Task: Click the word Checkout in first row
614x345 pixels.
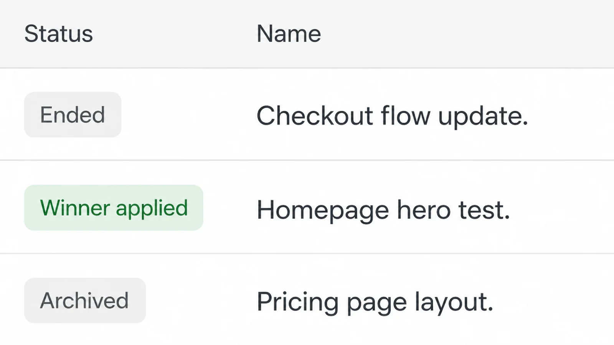Action: 315,116
